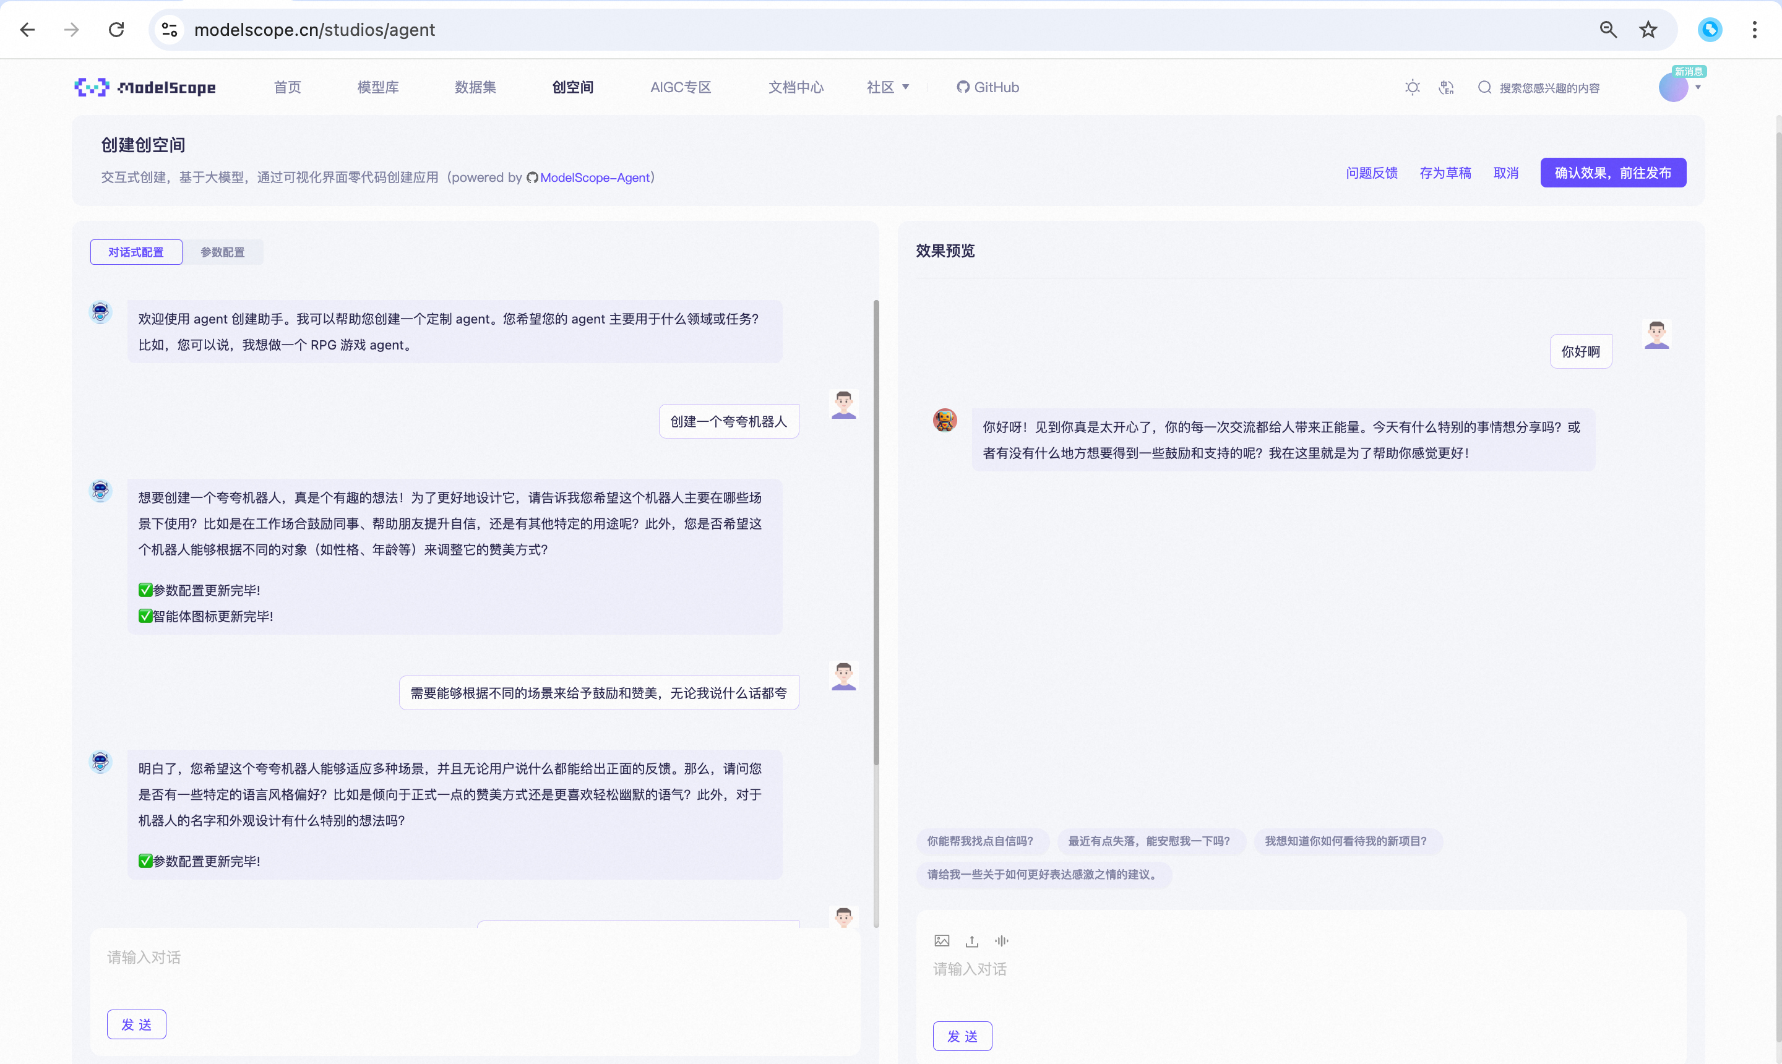Open the 首页 navigation item

[288, 87]
